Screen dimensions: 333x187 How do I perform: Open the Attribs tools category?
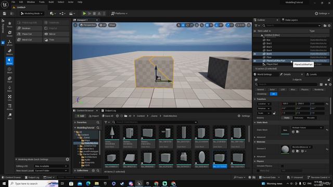tap(9, 106)
